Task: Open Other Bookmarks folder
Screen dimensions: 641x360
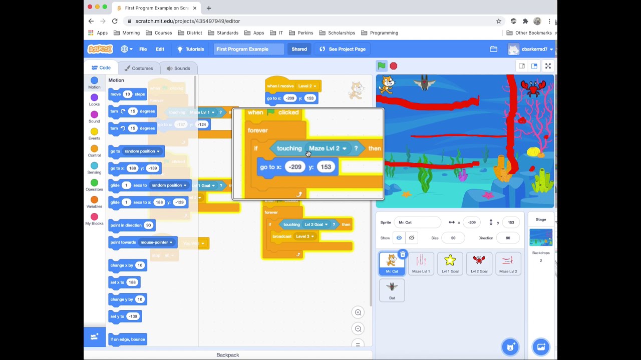Action: pyautogui.click(x=529, y=33)
